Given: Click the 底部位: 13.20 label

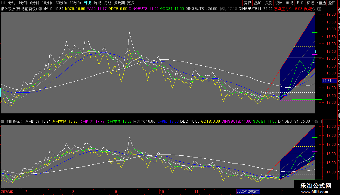Looking at the screenshot, I should click(168, 121).
